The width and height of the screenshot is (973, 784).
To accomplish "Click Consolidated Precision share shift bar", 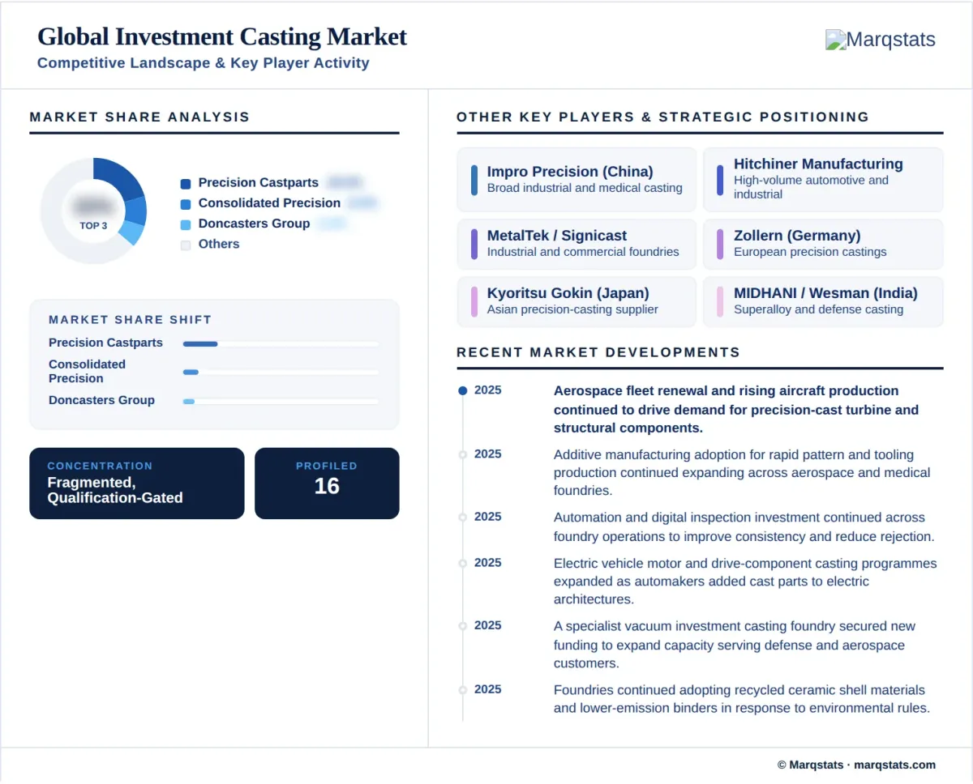I will point(281,372).
